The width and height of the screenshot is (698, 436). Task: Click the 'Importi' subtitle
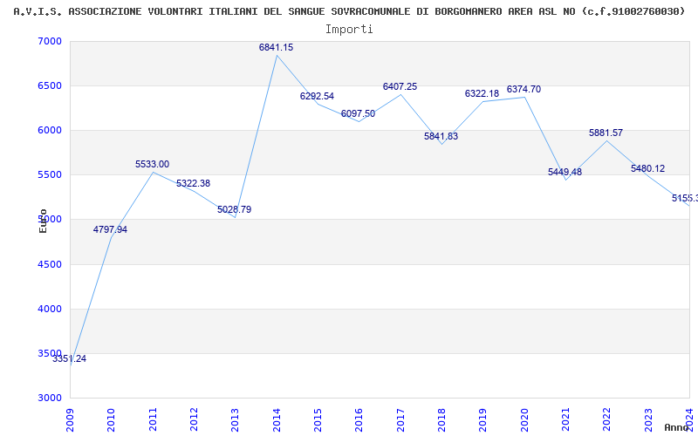click(349, 30)
